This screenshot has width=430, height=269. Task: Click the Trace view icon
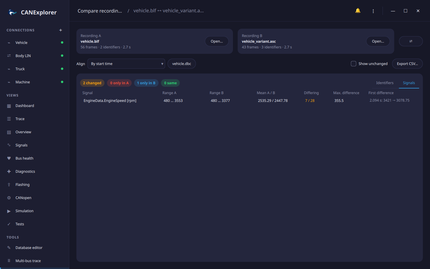9,119
